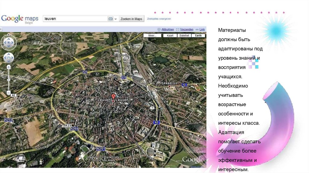This screenshot has height=173, width=309.
Task: Click the N26 road shield
Action: (x=85, y=72)
